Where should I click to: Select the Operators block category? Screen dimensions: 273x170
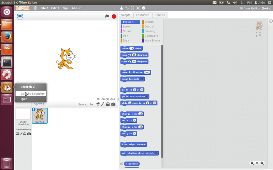pos(152,36)
